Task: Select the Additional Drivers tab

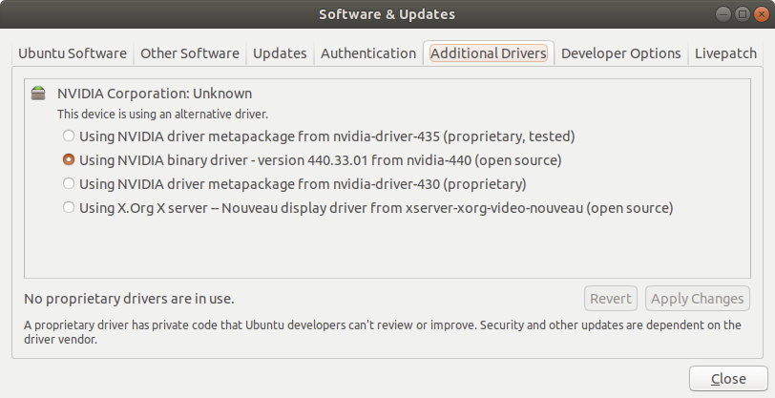Action: 489,53
